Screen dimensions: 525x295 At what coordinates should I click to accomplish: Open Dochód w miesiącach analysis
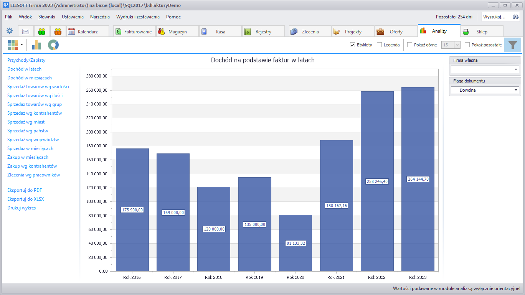point(30,78)
